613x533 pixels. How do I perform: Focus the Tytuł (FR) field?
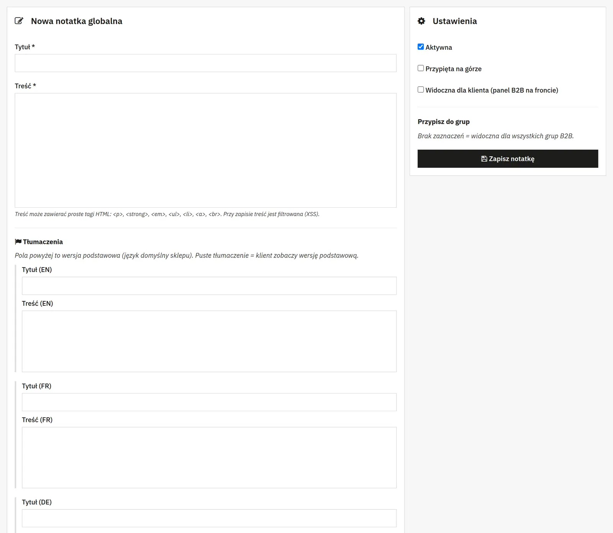click(209, 402)
